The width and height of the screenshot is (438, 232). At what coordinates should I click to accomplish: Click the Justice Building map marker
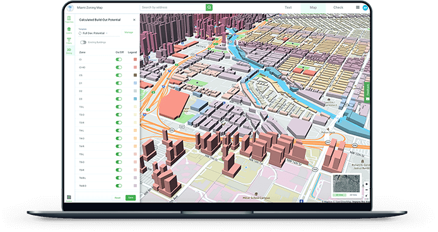click(362, 161)
